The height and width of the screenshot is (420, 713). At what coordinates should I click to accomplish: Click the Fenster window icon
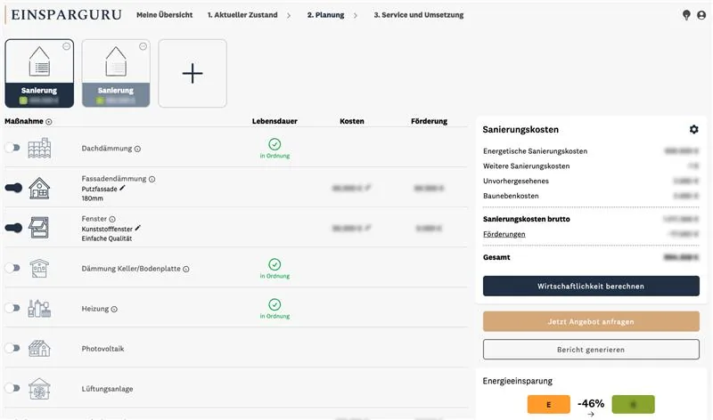coord(39,228)
